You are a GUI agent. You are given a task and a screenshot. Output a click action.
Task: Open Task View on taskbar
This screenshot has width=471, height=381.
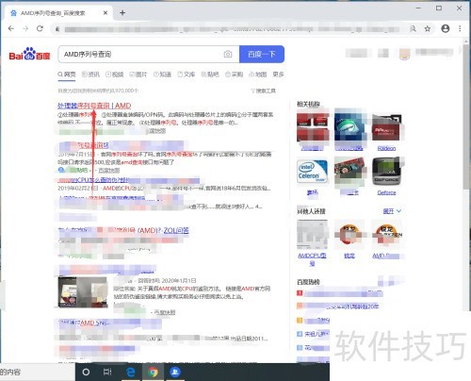[107, 373]
